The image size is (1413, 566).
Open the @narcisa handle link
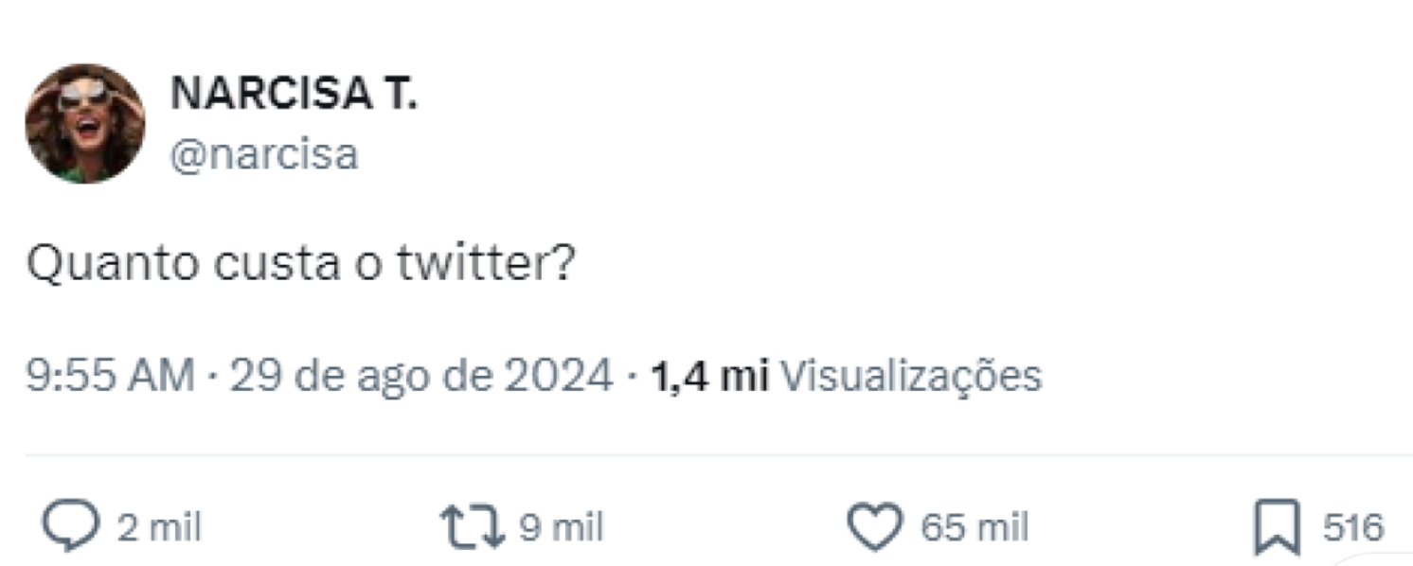[264, 154]
